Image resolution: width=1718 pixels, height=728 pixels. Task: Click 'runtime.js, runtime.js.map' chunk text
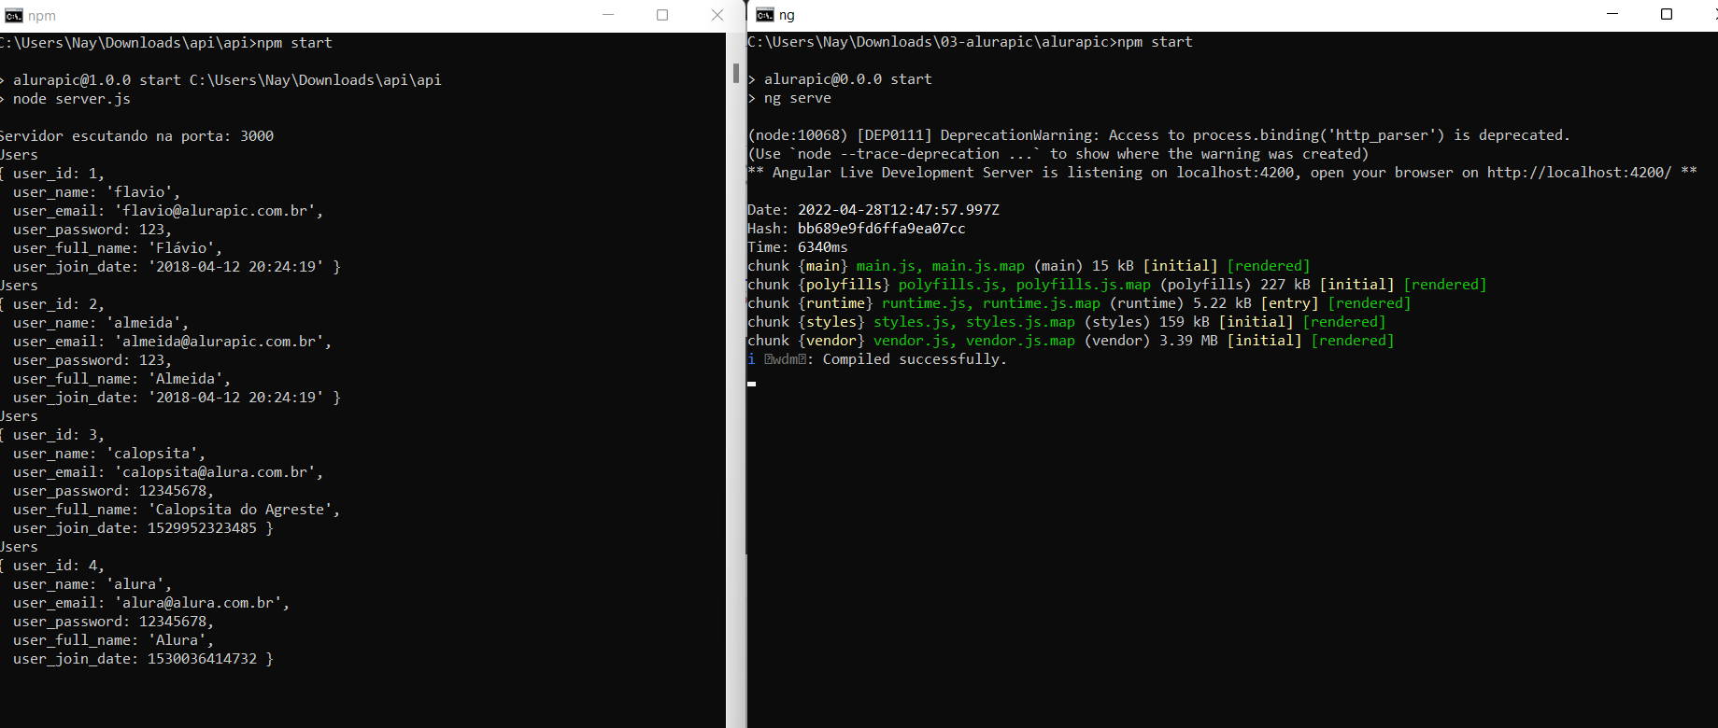pos(991,303)
